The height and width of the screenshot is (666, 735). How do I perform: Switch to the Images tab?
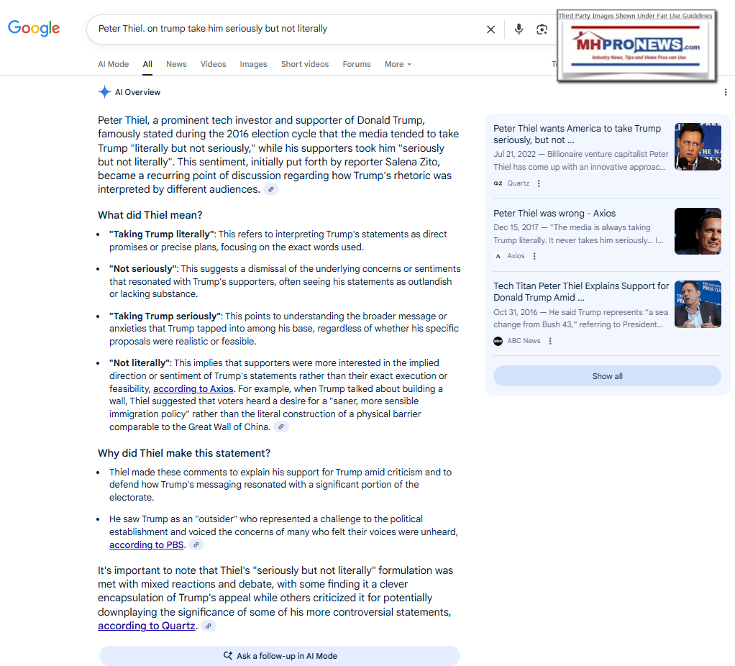click(x=254, y=64)
